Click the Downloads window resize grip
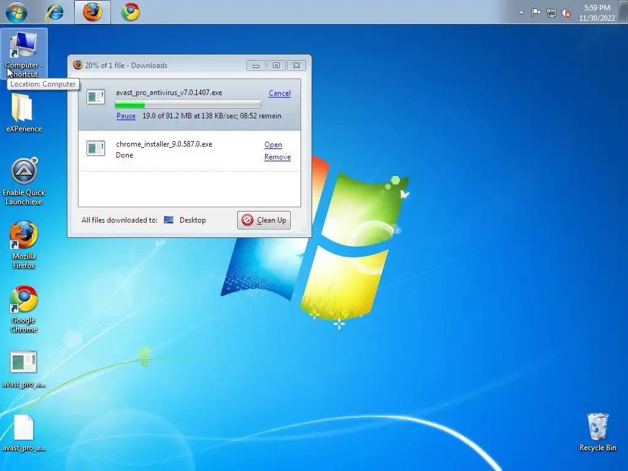 (304, 230)
